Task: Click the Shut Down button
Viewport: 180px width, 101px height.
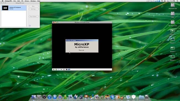Action: 34,17
